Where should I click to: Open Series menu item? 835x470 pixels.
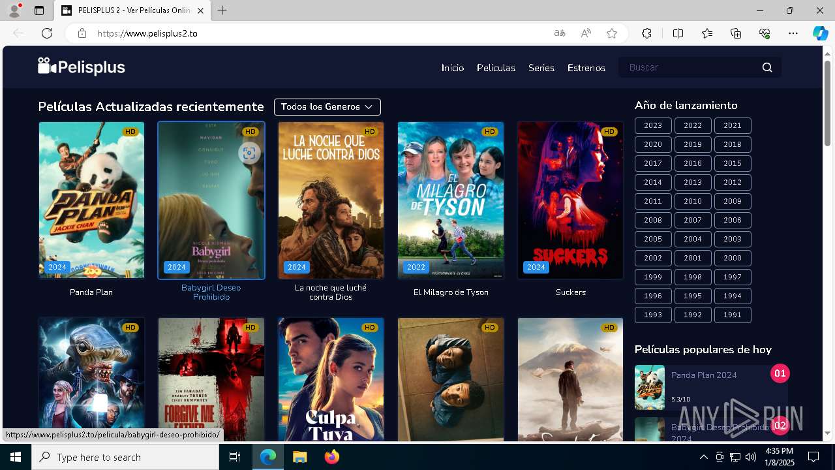(541, 68)
